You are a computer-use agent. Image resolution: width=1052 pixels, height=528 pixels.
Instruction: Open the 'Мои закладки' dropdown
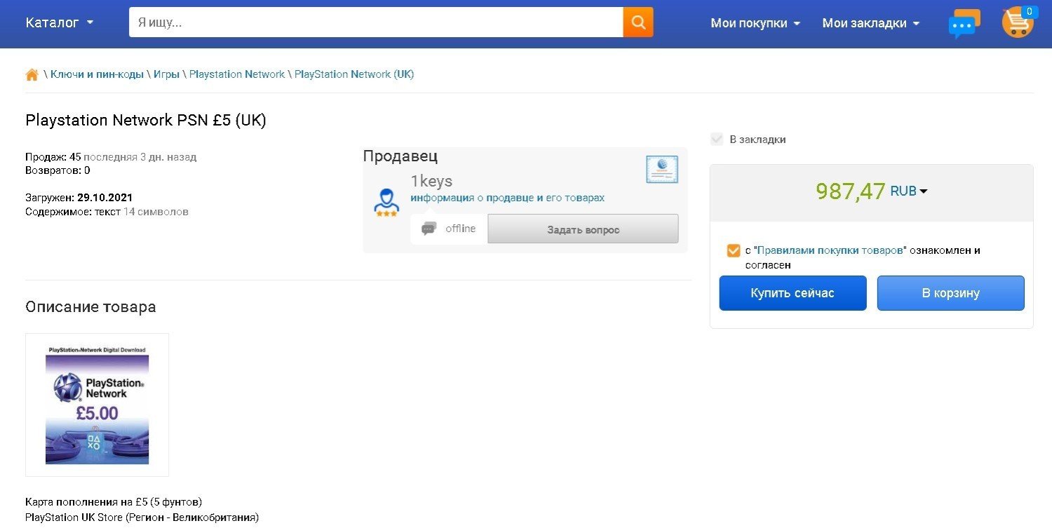(871, 23)
